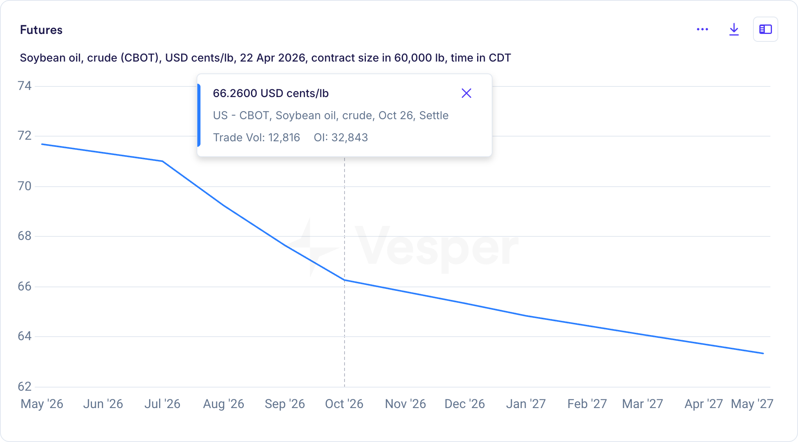The width and height of the screenshot is (798, 442).
Task: Click the May '26 x-axis label
Action: pos(42,404)
